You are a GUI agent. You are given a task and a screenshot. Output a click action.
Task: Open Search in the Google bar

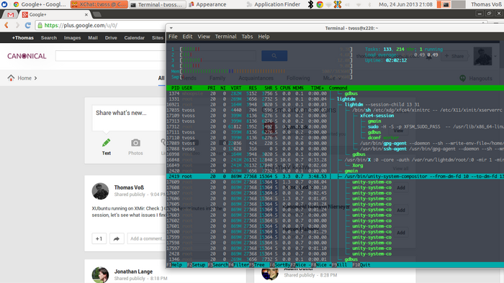click(49, 38)
